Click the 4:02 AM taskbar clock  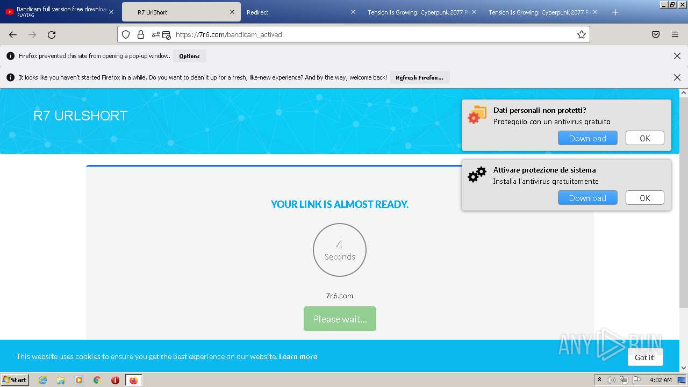coord(661,380)
